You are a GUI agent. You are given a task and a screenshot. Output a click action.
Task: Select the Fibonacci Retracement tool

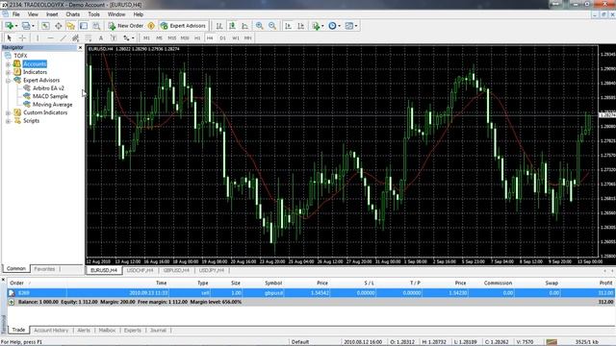point(89,38)
